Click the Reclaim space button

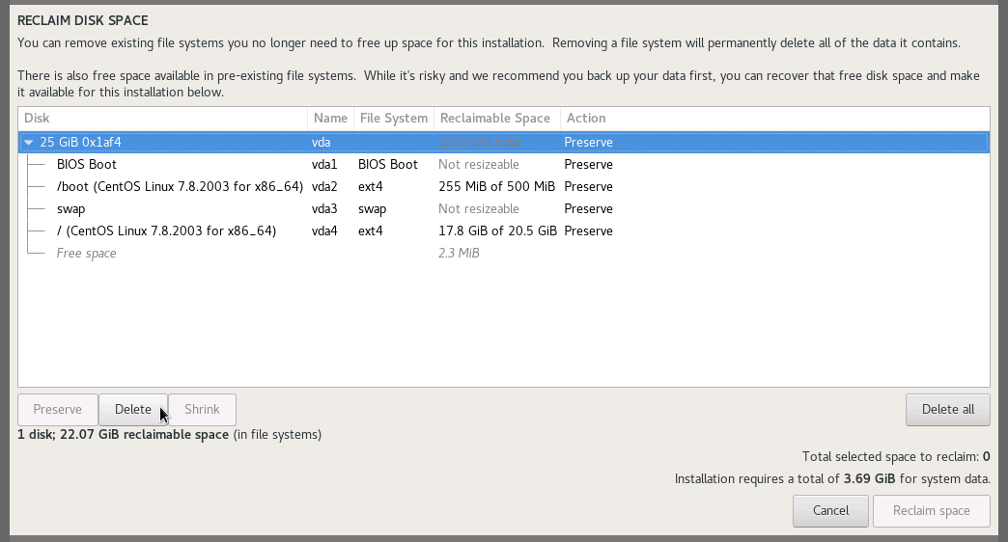931,511
